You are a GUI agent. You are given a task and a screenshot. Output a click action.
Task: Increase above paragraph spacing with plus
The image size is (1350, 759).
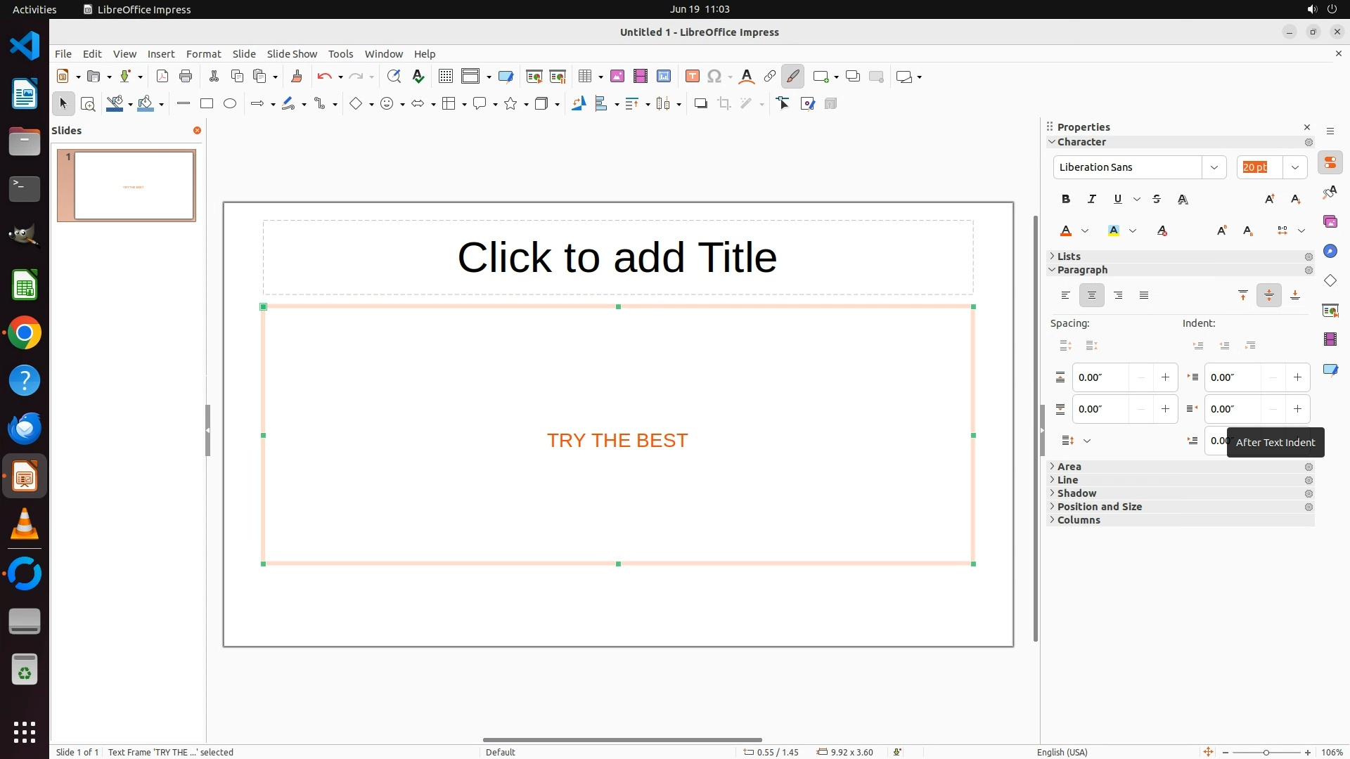[1165, 377]
